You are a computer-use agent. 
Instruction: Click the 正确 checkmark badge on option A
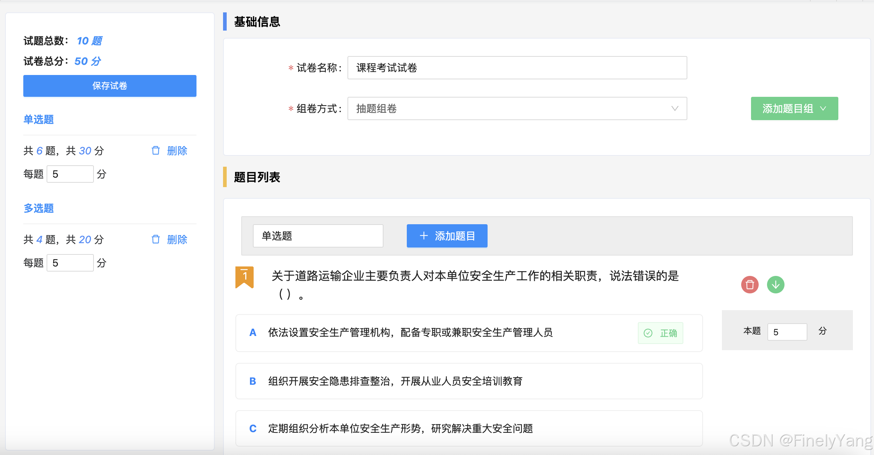pyautogui.click(x=660, y=333)
